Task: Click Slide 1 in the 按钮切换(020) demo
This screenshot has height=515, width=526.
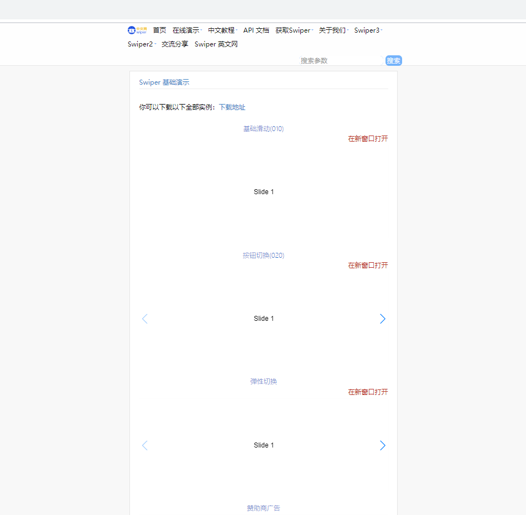Action: point(264,319)
